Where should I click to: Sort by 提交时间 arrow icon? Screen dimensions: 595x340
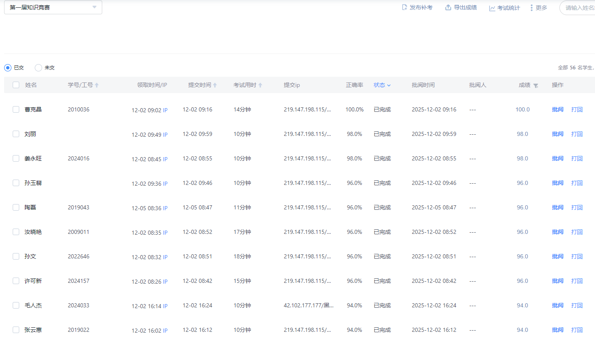(215, 85)
